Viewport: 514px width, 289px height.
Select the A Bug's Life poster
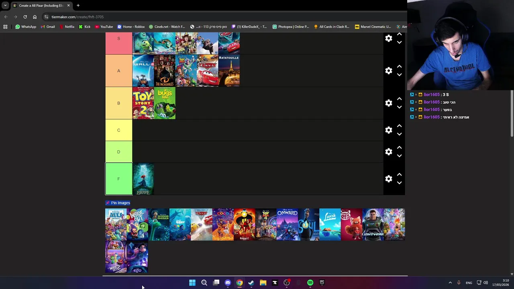point(165,103)
